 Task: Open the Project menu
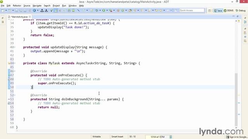(x=56, y=6)
